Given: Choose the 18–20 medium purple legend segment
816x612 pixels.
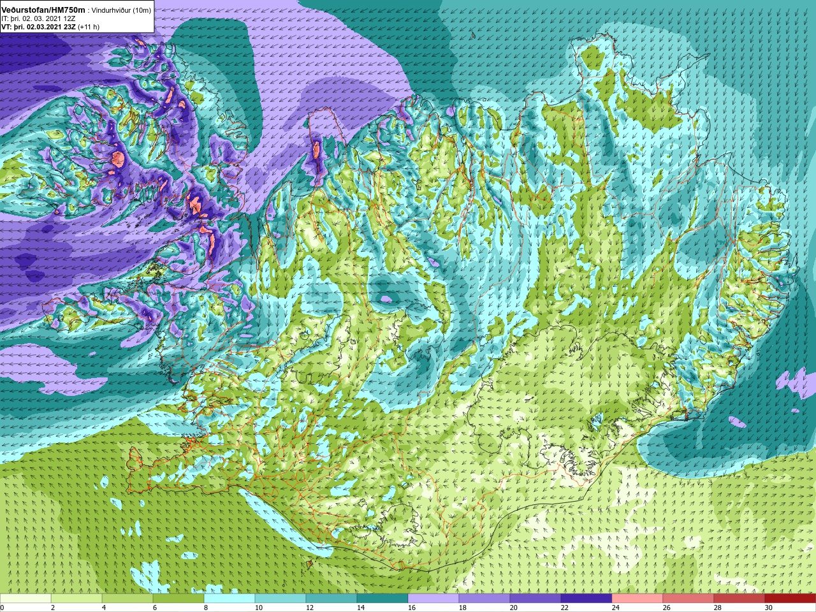Looking at the screenshot, I should [x=484, y=598].
